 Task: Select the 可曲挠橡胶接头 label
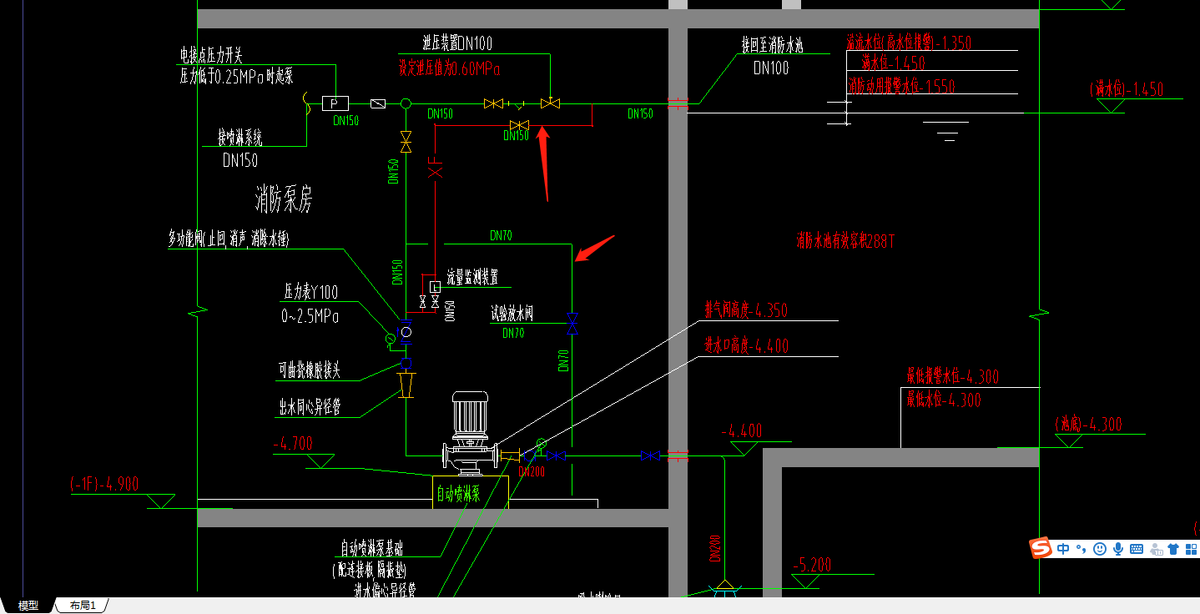[x=310, y=370]
